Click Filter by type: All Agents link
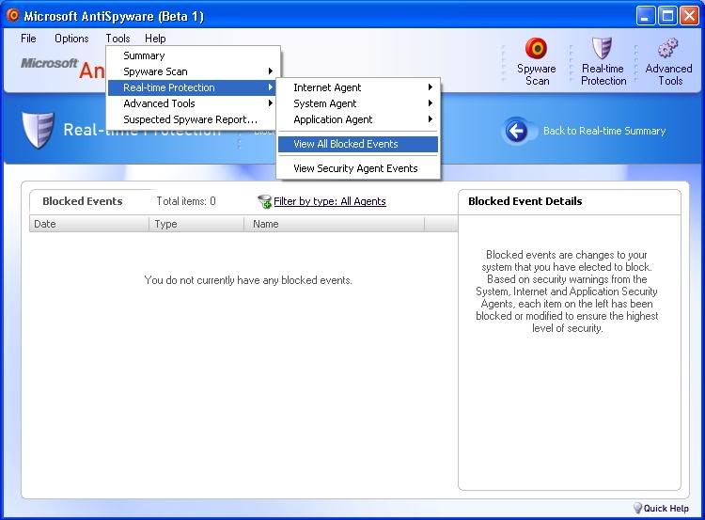The image size is (705, 520). [330, 201]
